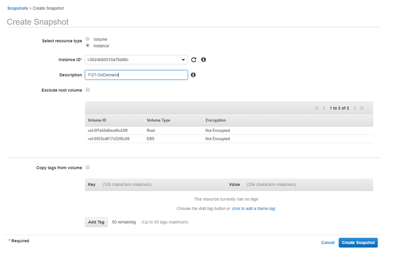
Task: Click info icon beside Instance ID field
Action: click(203, 60)
